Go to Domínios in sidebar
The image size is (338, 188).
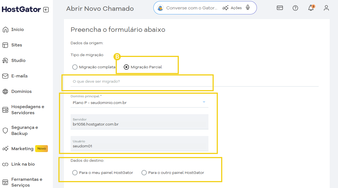21,92
